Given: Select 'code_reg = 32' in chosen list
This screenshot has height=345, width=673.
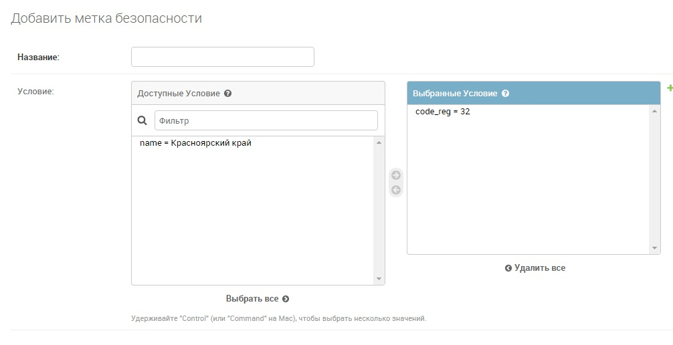Looking at the screenshot, I should point(442,112).
